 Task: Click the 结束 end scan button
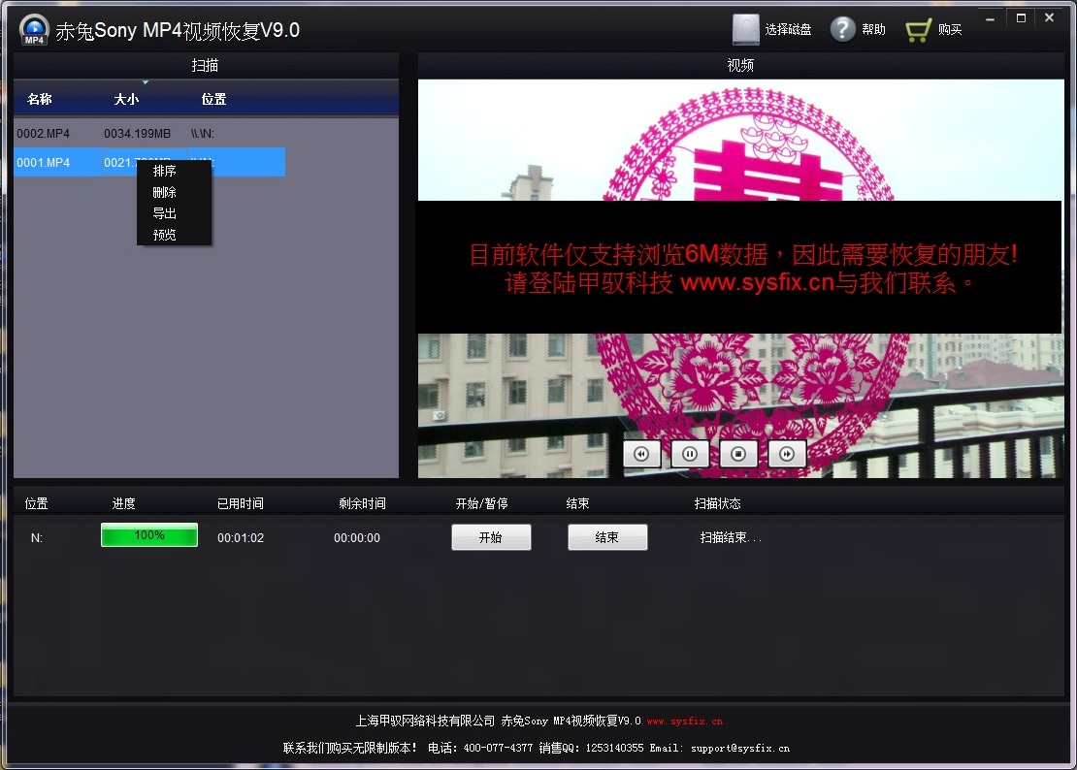[x=607, y=537]
